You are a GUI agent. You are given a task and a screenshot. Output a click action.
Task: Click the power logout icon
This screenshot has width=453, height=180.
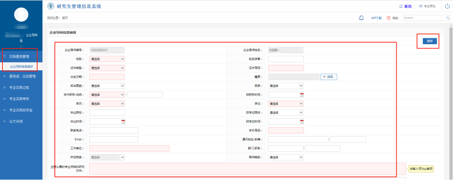pyautogui.click(x=448, y=6)
